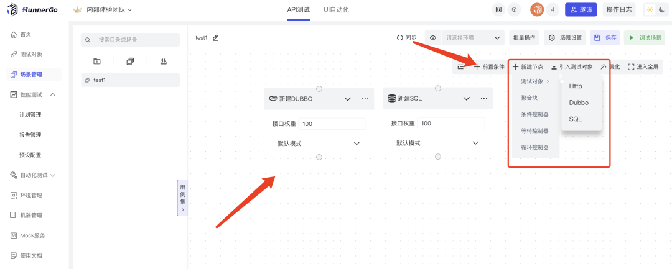Click the pencil icon next to test1 title
Screen dimensions: 672x269
215,38
